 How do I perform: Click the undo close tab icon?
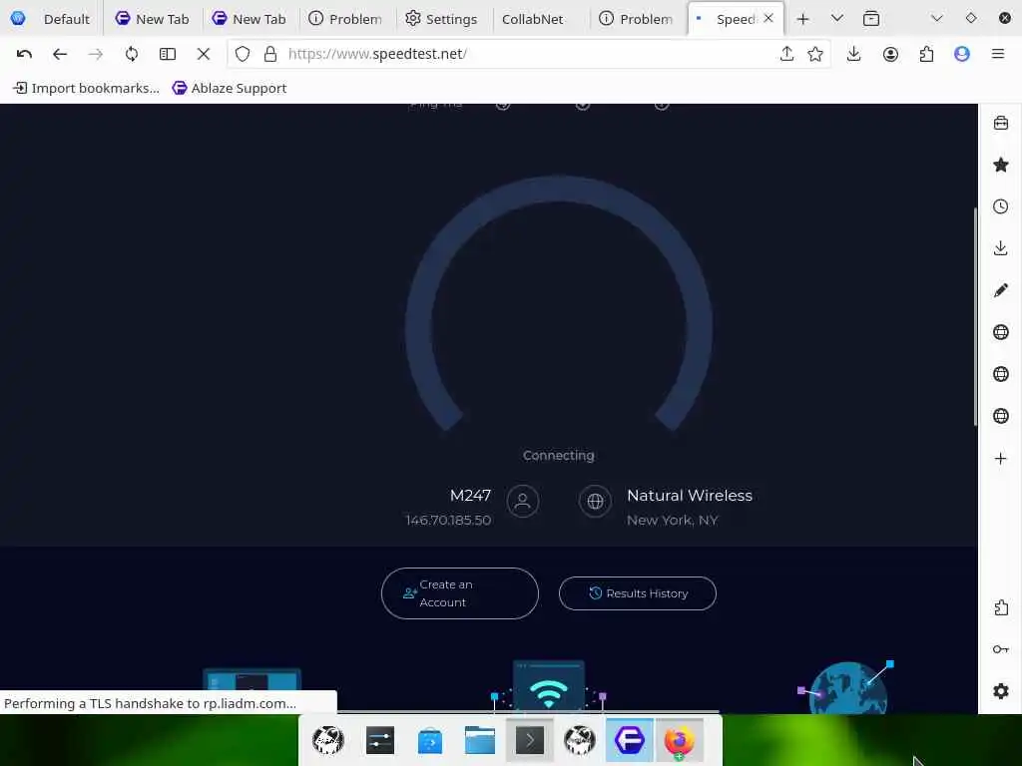[x=24, y=54]
